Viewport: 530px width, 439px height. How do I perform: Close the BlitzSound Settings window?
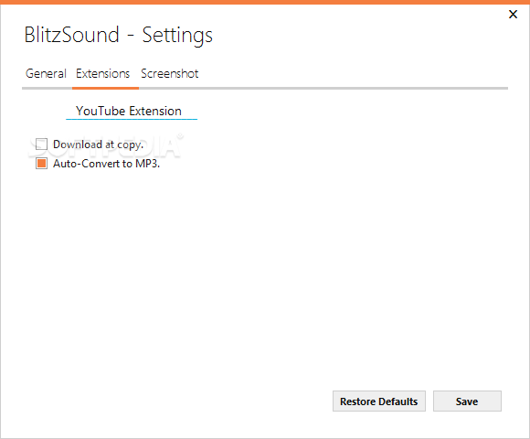pyautogui.click(x=513, y=15)
